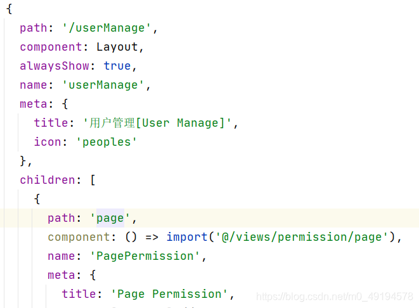Image resolution: width=419 pixels, height=308 pixels.
Task: Click the true value of alwaysShow
Action: pos(117,66)
